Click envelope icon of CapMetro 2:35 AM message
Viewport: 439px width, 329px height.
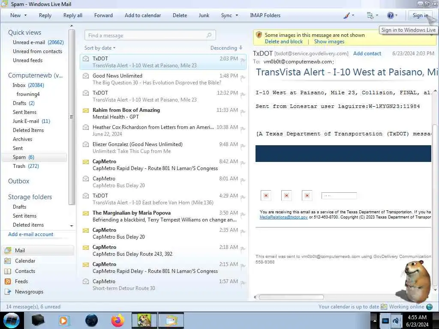pos(86,230)
